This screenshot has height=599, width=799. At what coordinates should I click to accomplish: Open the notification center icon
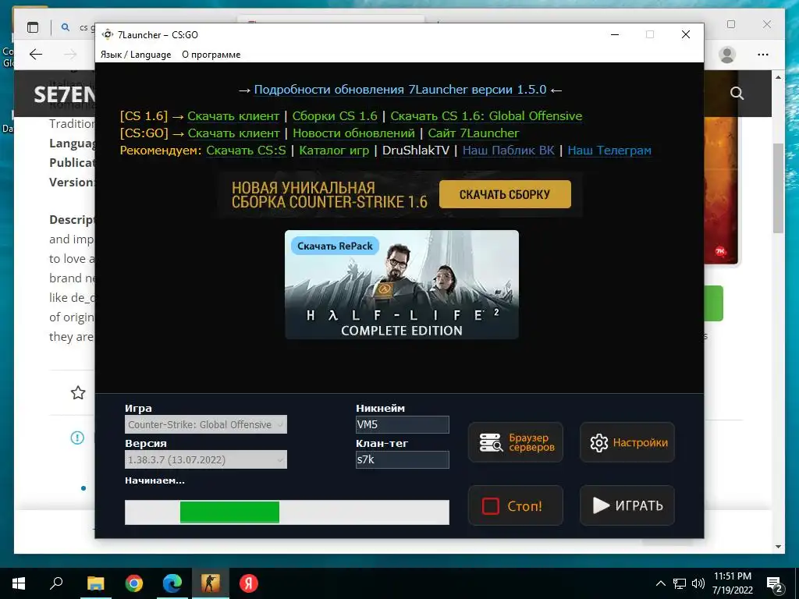(x=775, y=583)
